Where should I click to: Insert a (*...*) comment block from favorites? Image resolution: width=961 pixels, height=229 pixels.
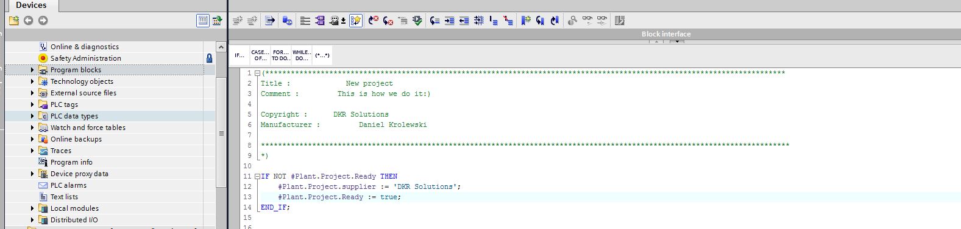tap(322, 55)
